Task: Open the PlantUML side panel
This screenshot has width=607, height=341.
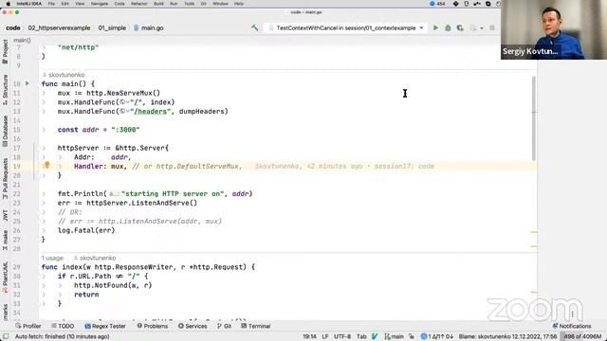Action: [x=5, y=278]
